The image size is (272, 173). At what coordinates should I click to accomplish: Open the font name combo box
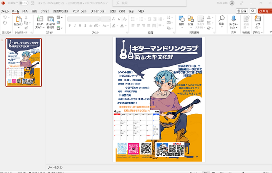[x=84, y=19]
